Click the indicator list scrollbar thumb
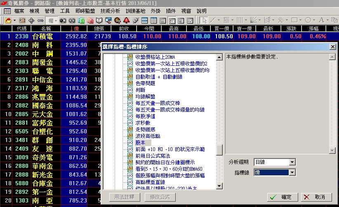Screen dimensions: 339x207 (x=219, y=150)
